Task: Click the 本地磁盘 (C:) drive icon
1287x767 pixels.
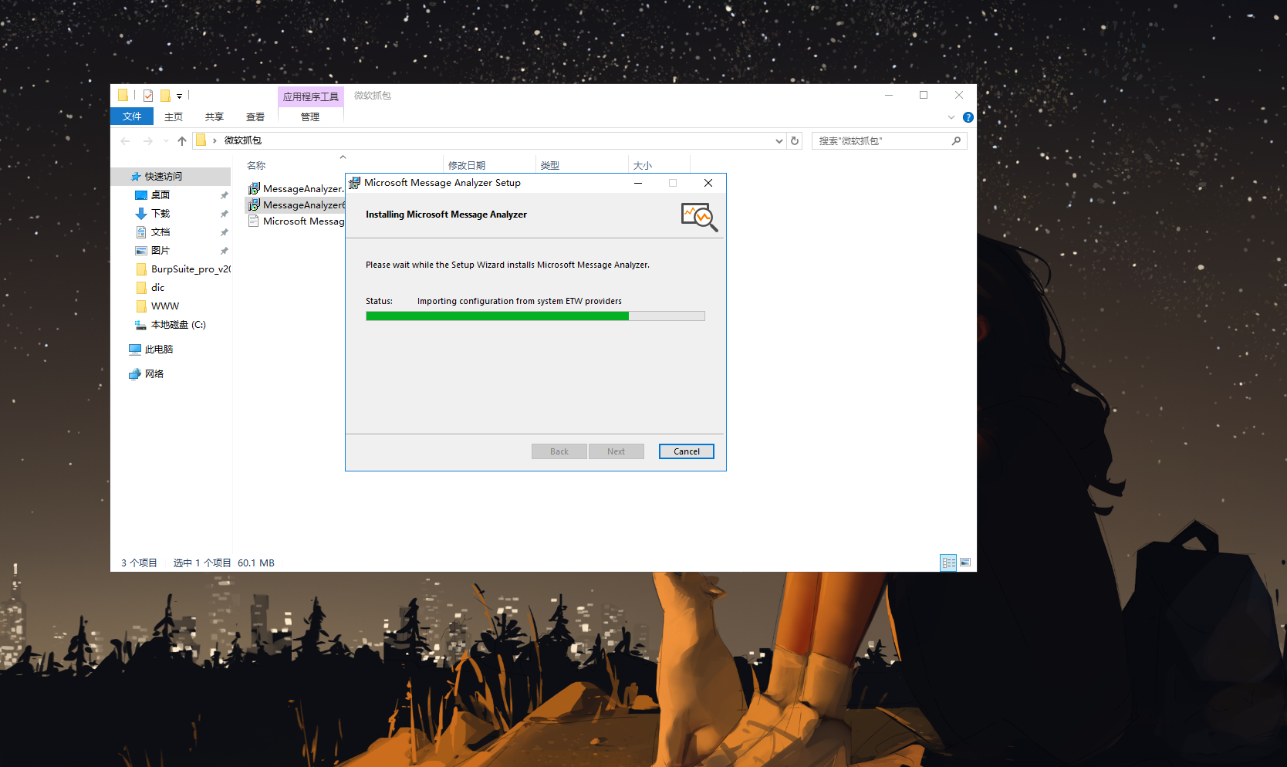Action: (141, 325)
